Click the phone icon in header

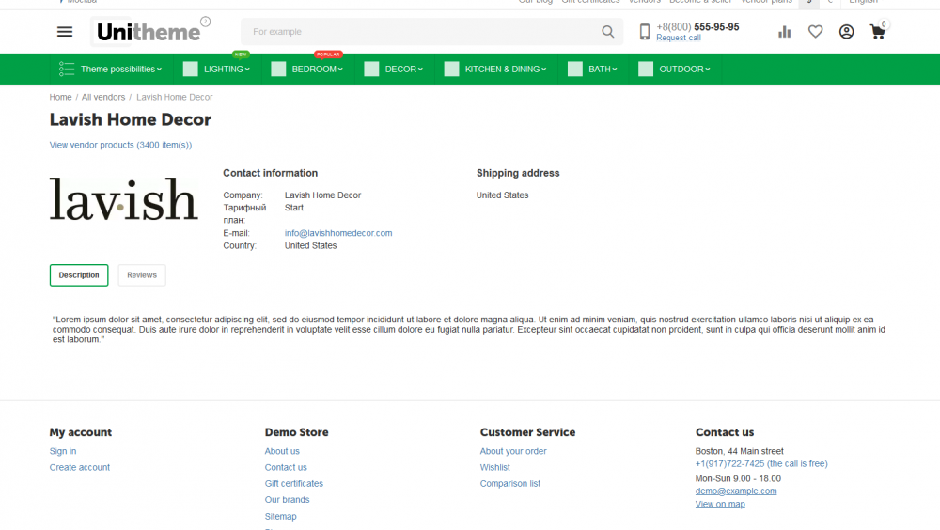645,32
